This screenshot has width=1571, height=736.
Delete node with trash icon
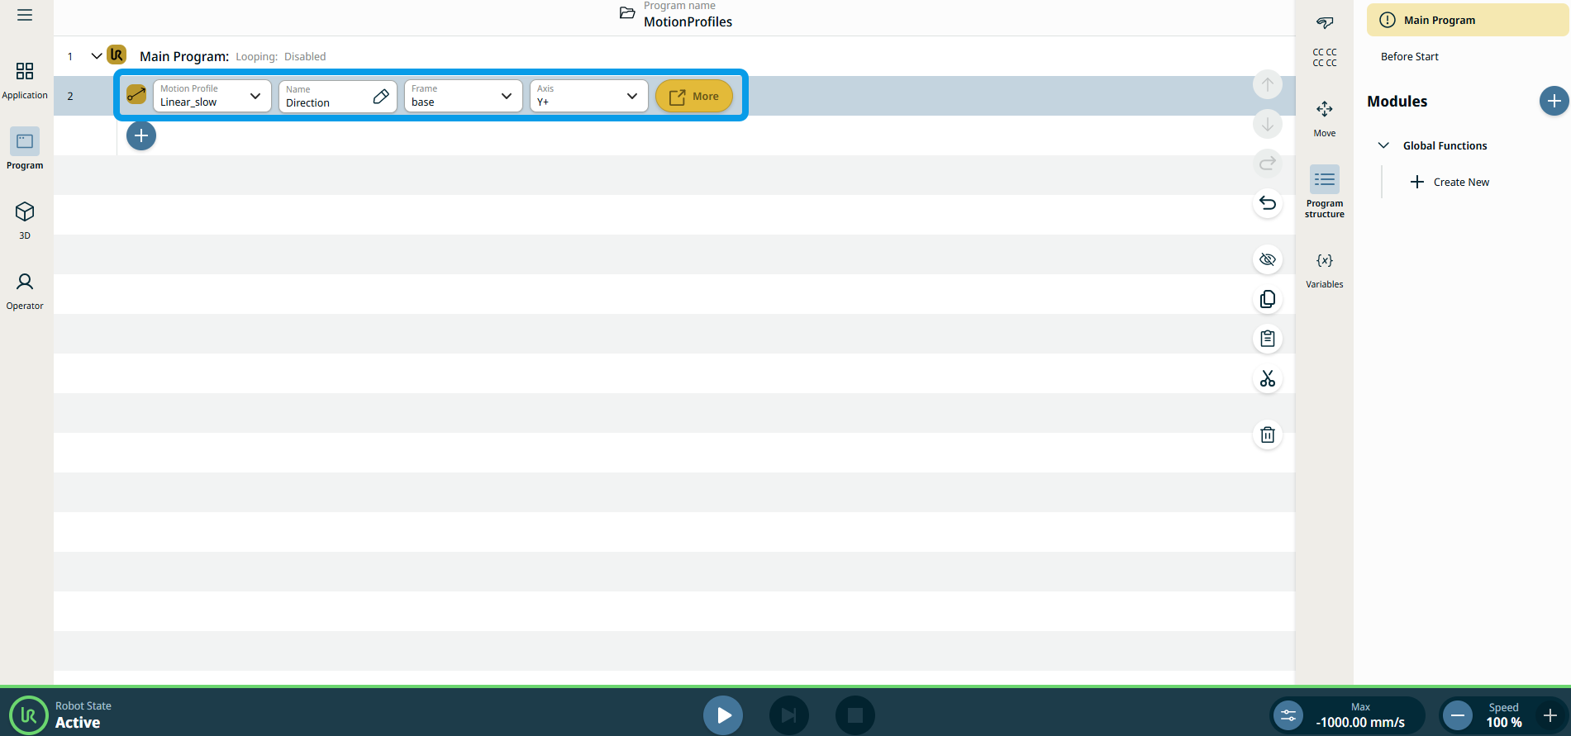(x=1267, y=434)
